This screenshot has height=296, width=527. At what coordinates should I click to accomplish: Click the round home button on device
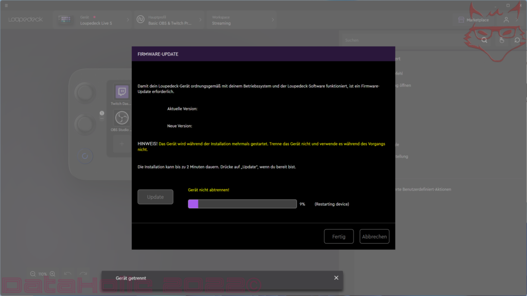tap(85, 156)
